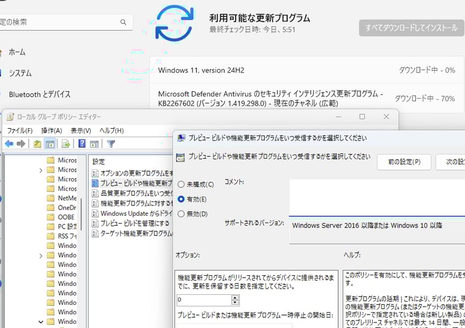This screenshot has width=465, height=328.
Task: Open システム in Settings sidebar
Action: click(x=20, y=73)
